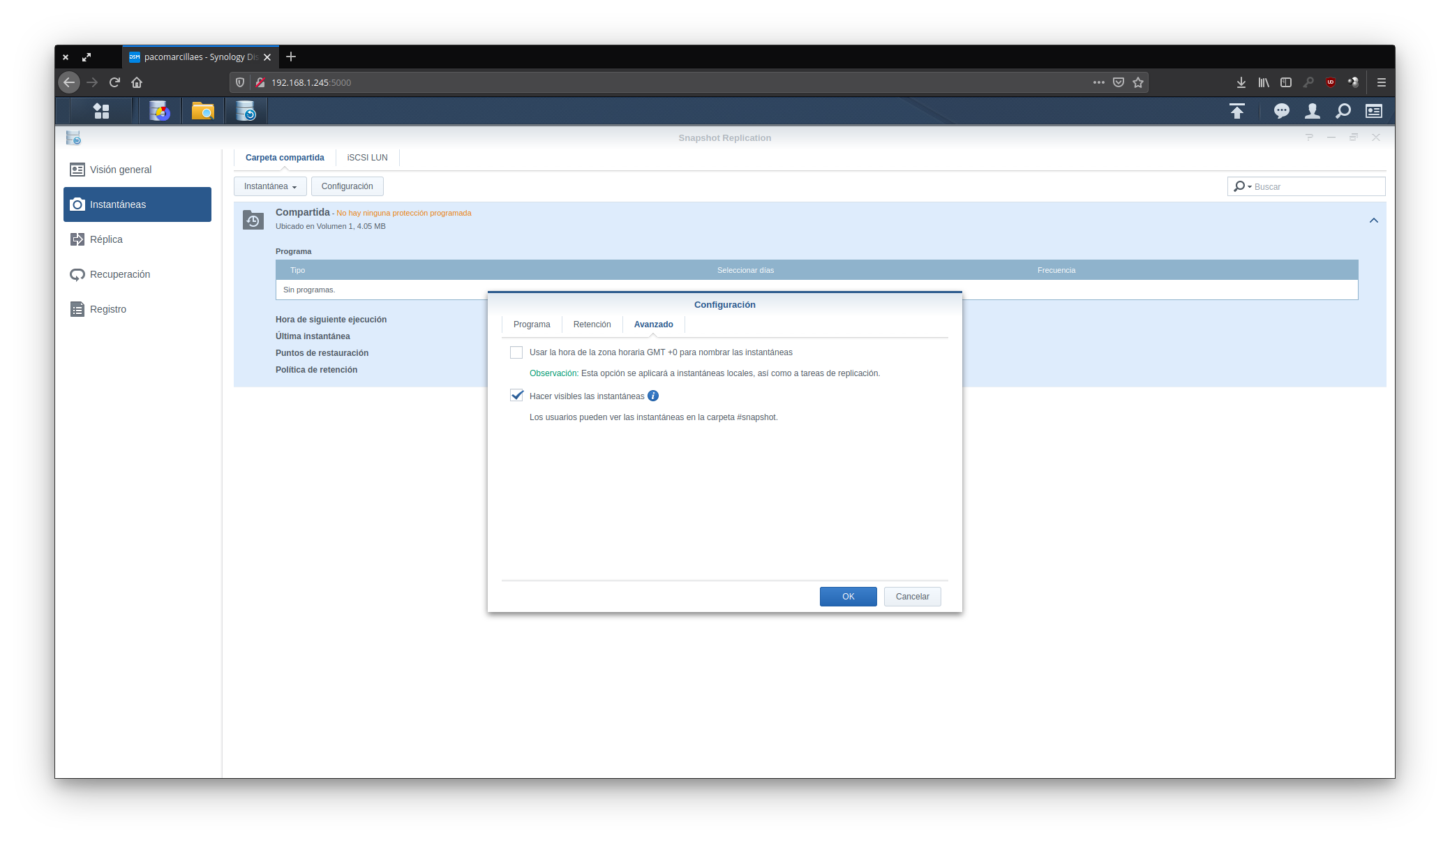This screenshot has height=843, width=1450.
Task: Open the user account options icon
Action: click(x=1312, y=111)
